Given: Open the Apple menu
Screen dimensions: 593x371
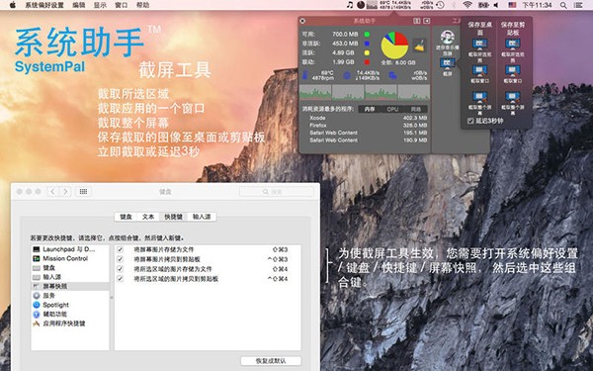Looking at the screenshot, I should click(x=13, y=5).
